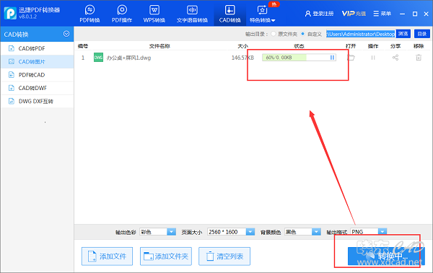Viewport: 433px width, 273px height.
Task: Open the 页面大小 2560*1600 dropdown
Action: tap(231, 232)
